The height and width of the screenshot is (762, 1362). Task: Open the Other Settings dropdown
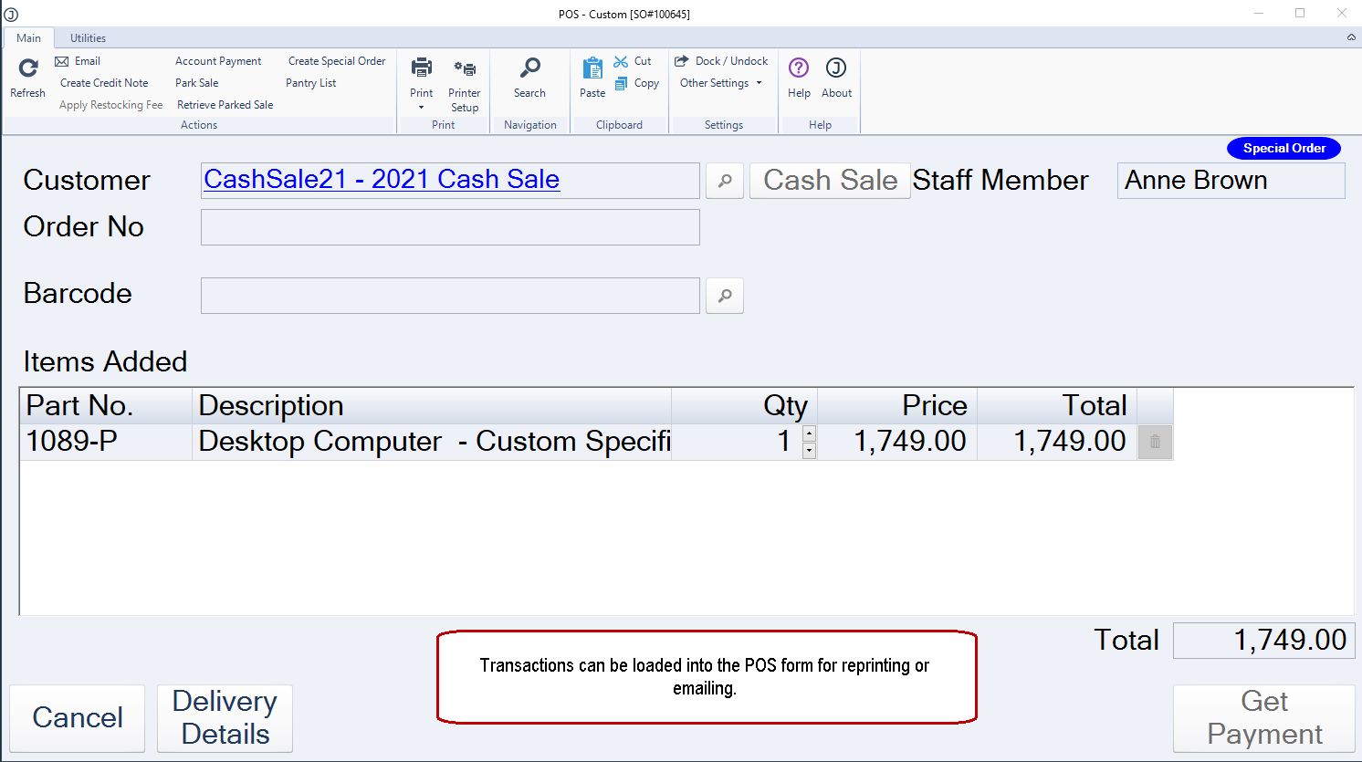[x=721, y=83]
